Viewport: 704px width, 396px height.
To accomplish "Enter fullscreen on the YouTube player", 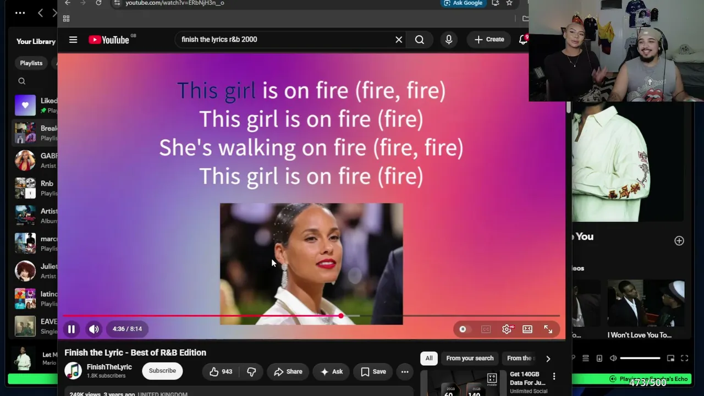I will pos(548,329).
